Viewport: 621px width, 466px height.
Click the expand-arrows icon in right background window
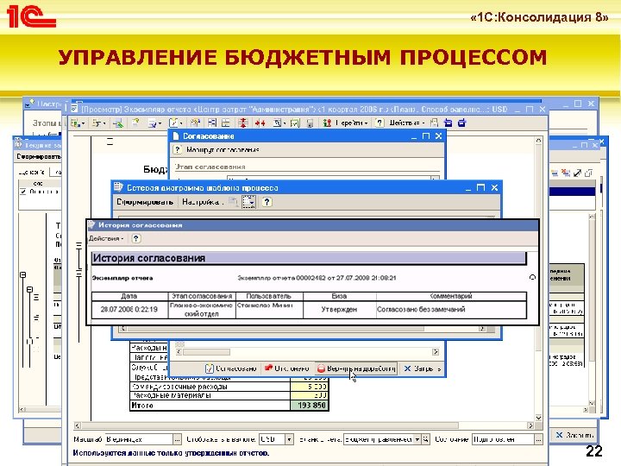click(577, 173)
